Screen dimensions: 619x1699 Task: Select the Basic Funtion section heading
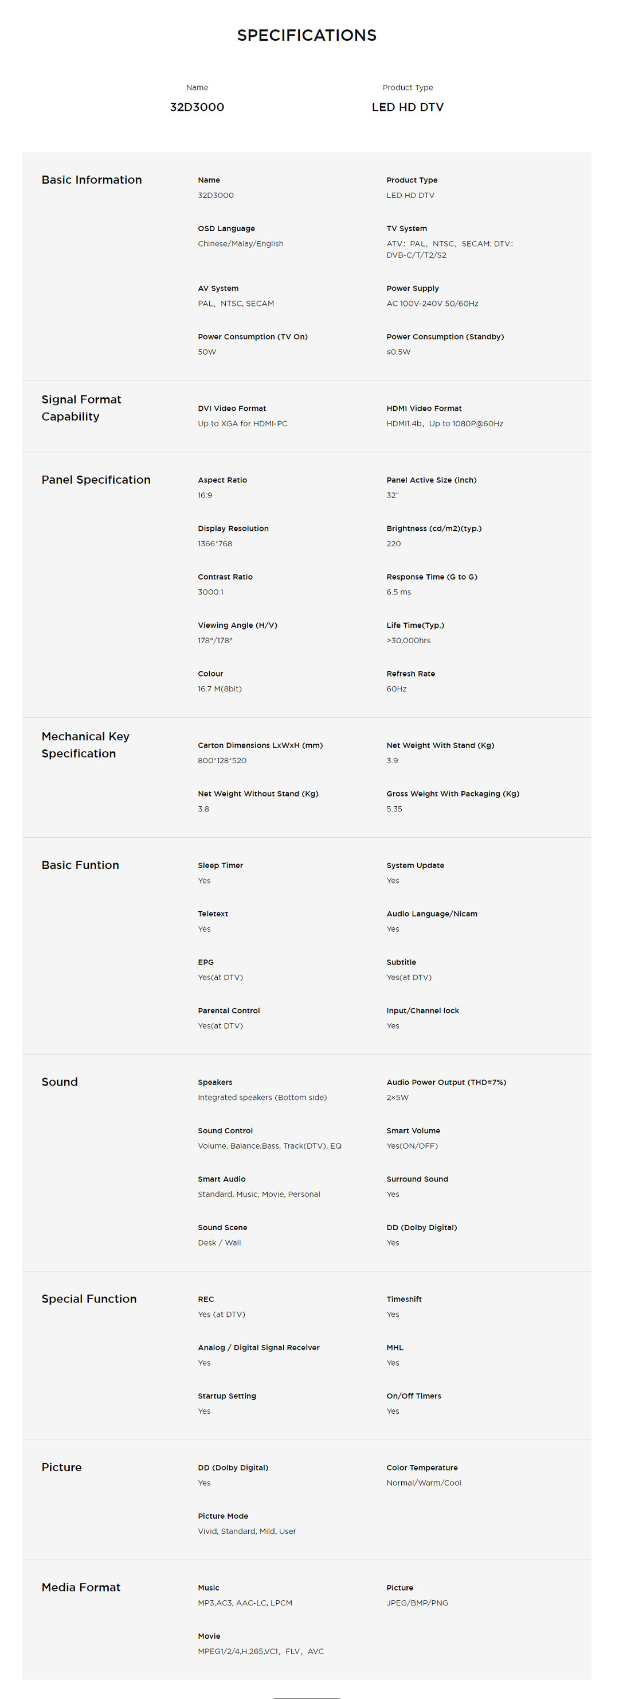[x=80, y=865]
